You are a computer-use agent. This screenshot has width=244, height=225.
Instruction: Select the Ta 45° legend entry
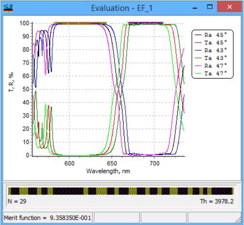click(x=211, y=42)
